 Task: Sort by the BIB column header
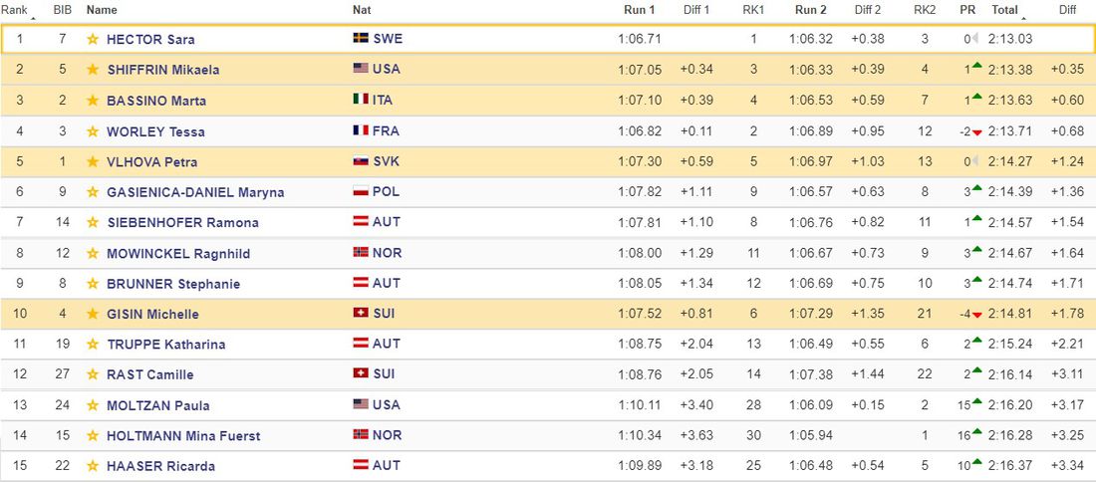pyautogui.click(x=62, y=10)
